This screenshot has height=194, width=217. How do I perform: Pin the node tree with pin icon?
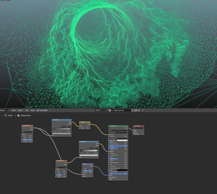pyautogui.click(x=143, y=110)
